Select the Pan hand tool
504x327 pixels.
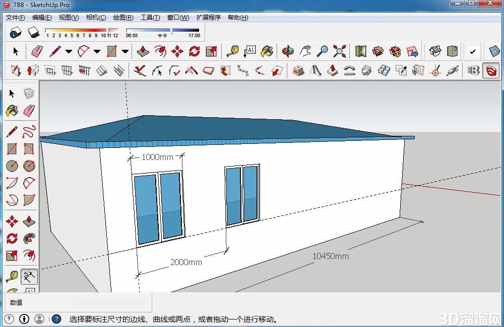(x=305, y=51)
